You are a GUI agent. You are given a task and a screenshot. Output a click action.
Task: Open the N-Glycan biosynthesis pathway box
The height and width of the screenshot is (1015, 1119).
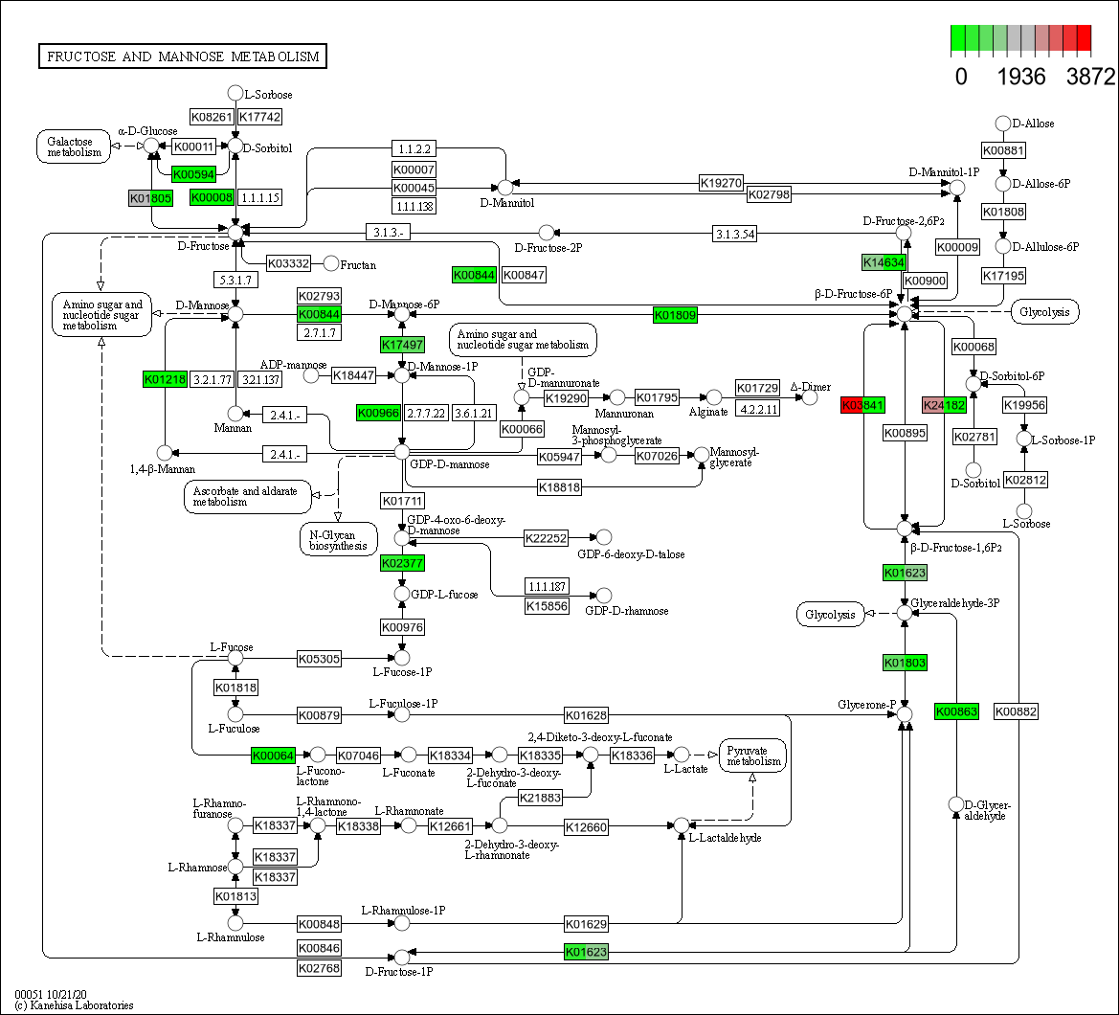coord(337,539)
